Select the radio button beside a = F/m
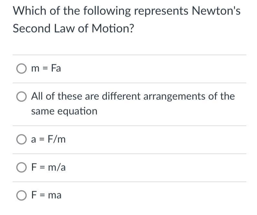257x215 pixels. 21,139
